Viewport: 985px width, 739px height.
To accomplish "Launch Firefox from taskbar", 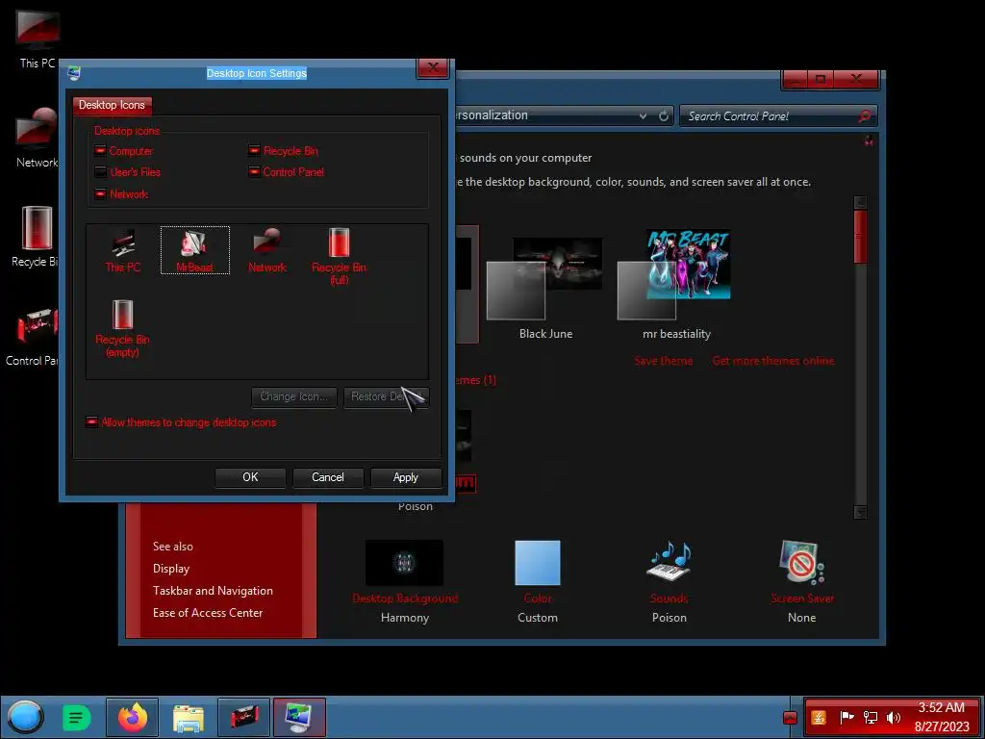I will (132, 717).
